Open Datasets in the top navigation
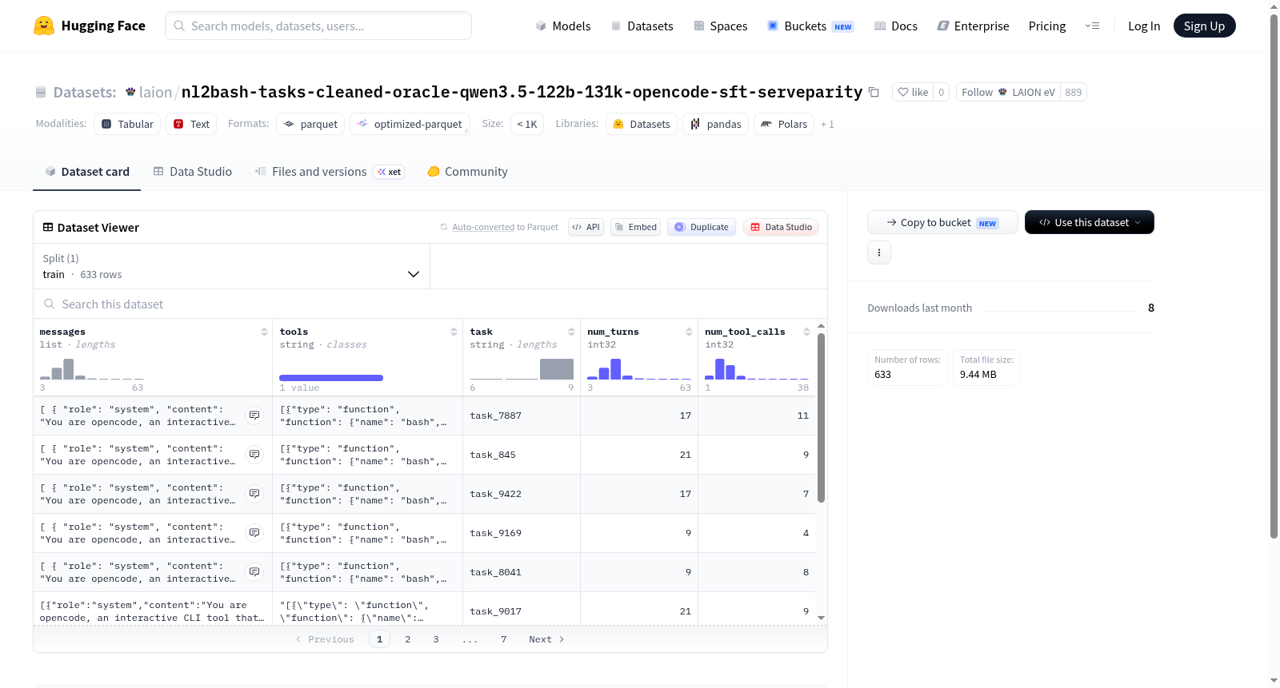 (x=642, y=26)
